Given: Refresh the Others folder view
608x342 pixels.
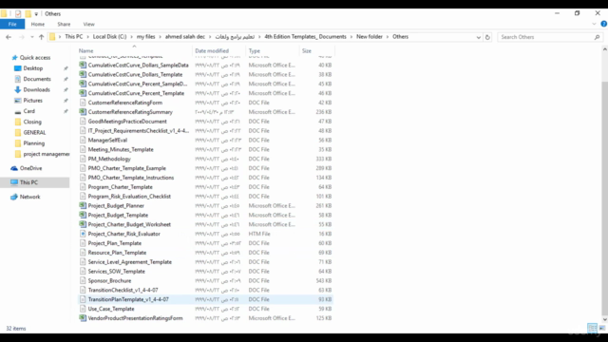Looking at the screenshot, I should pyautogui.click(x=487, y=37).
